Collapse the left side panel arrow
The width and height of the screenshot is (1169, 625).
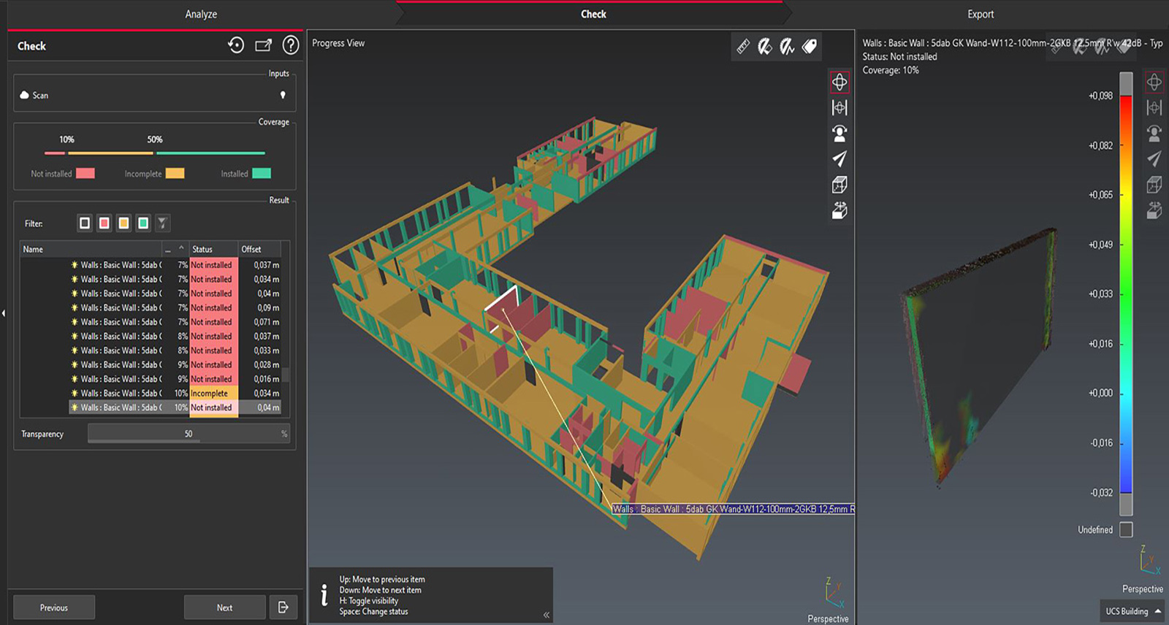4,313
